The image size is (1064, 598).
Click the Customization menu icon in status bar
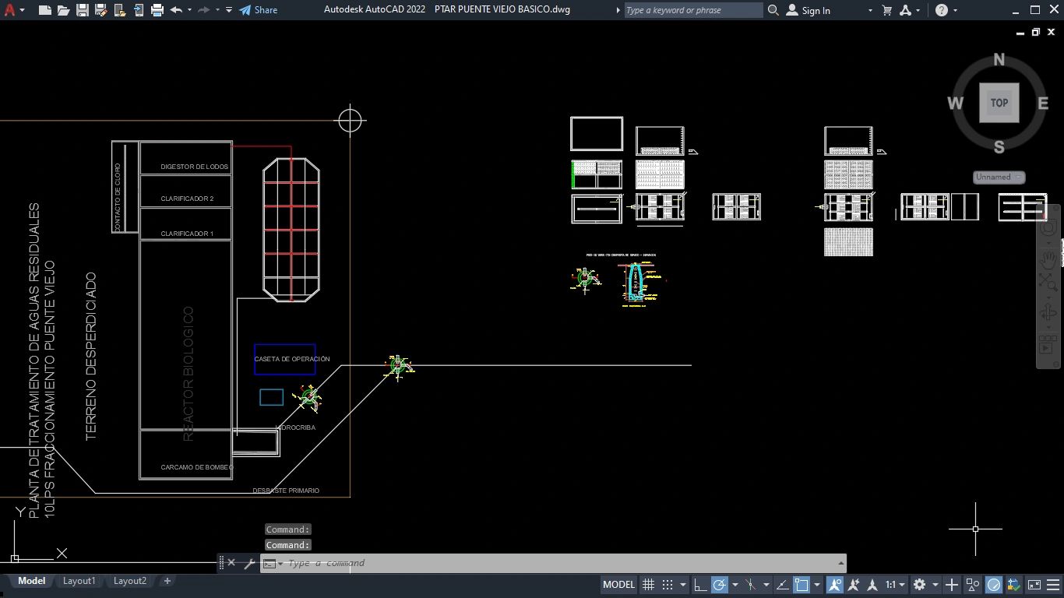click(1054, 585)
